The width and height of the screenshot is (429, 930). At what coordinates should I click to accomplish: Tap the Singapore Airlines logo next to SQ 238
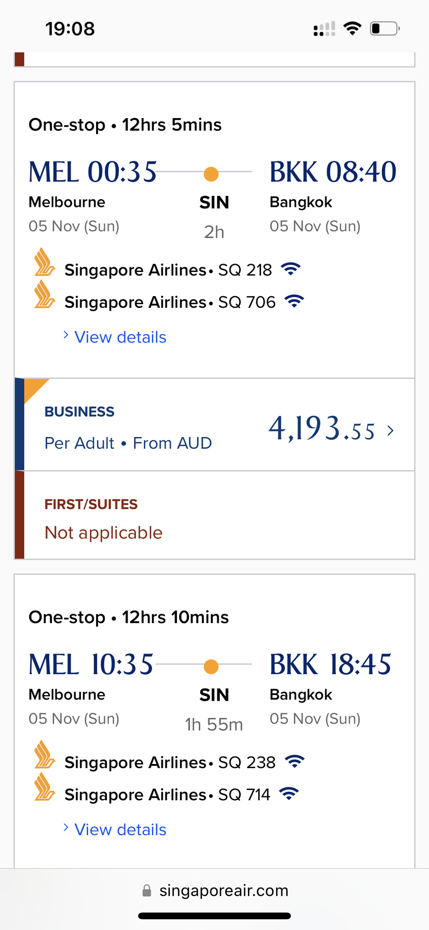pyautogui.click(x=44, y=754)
